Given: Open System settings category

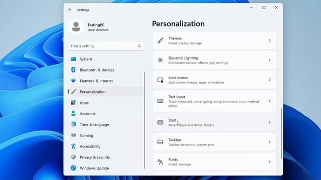Looking at the screenshot, I should (106, 59).
